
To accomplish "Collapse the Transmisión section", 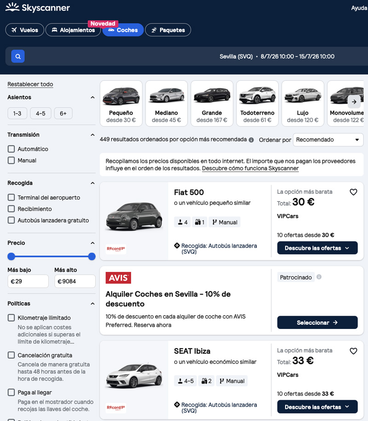I will click(x=92, y=135).
